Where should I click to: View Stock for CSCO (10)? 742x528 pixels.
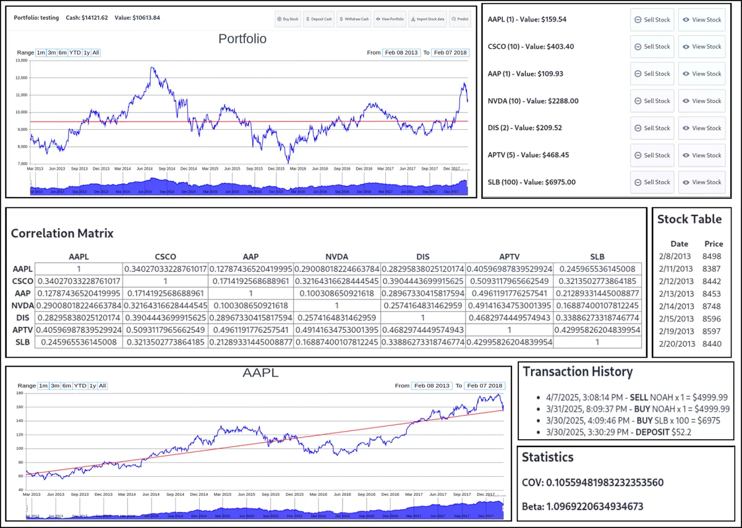coord(702,46)
